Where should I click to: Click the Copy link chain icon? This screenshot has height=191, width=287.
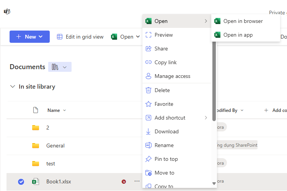tap(148, 62)
